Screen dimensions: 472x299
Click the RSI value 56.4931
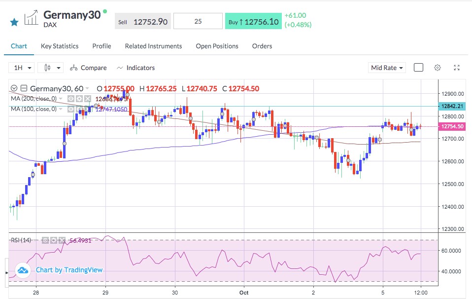(80, 240)
